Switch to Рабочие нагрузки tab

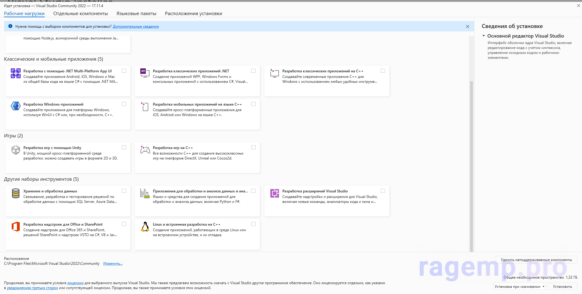(x=24, y=14)
